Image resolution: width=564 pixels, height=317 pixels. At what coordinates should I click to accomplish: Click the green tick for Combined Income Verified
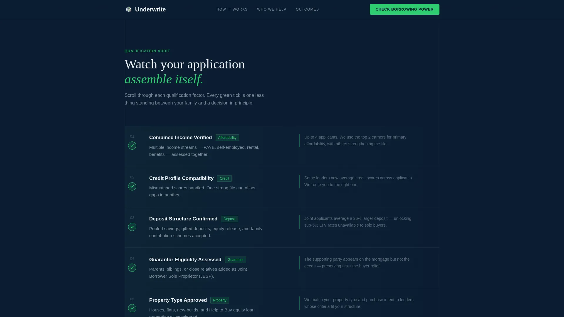pyautogui.click(x=132, y=146)
